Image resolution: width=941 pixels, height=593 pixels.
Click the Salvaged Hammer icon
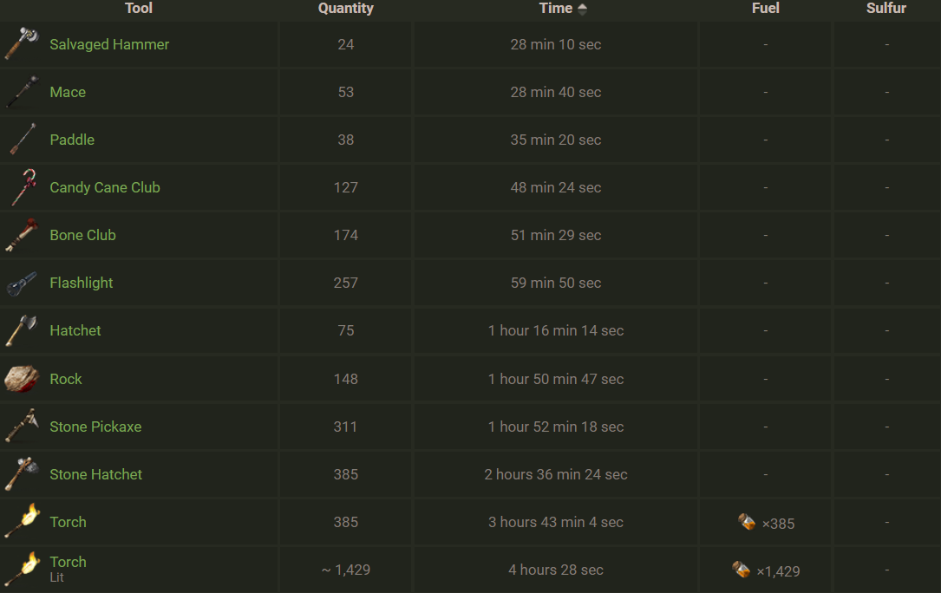click(22, 44)
